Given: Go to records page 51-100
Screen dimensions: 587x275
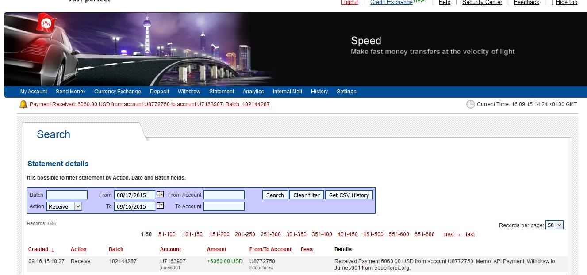Looking at the screenshot, I should point(167,234).
